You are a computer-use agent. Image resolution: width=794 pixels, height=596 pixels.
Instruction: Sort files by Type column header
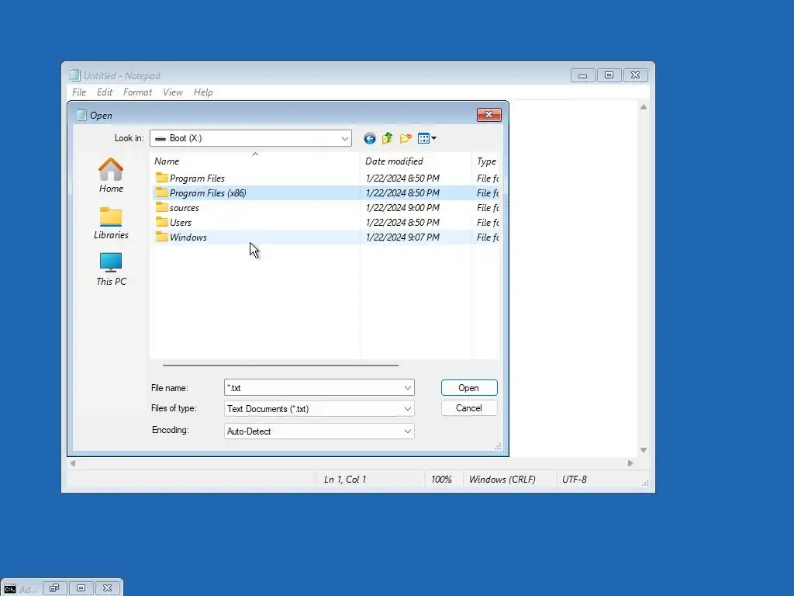coord(486,161)
